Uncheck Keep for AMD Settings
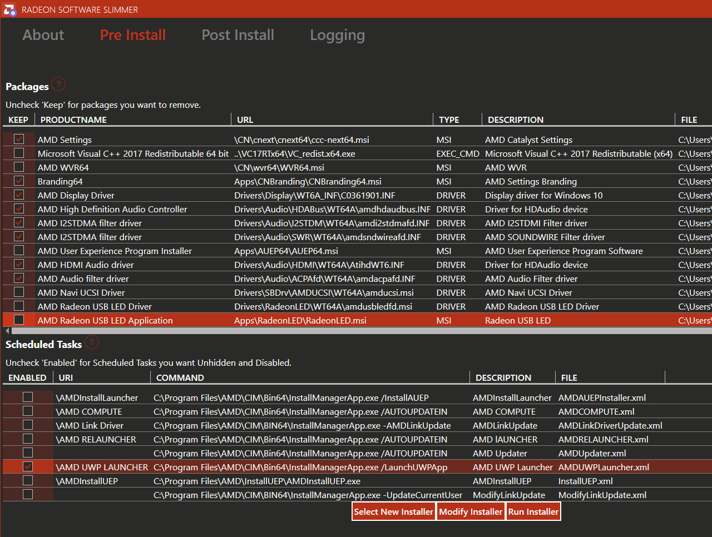 point(19,139)
